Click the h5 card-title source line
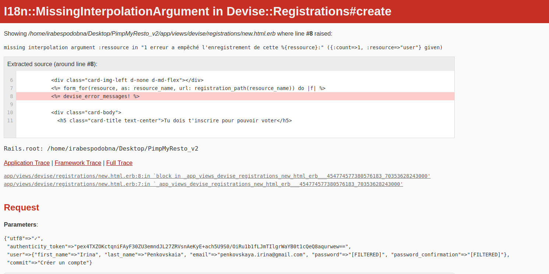Screen dimensions: 549x274 click(175, 120)
